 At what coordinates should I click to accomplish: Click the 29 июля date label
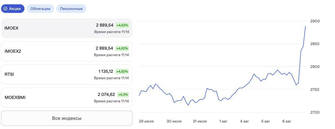pos(146,121)
